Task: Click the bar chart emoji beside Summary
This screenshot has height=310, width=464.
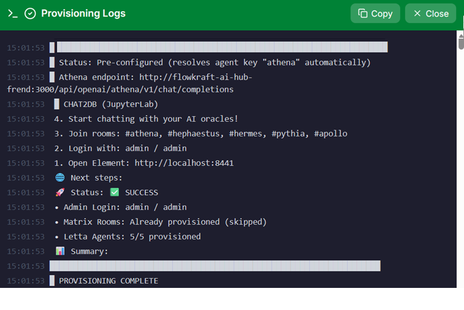Action: (60, 251)
